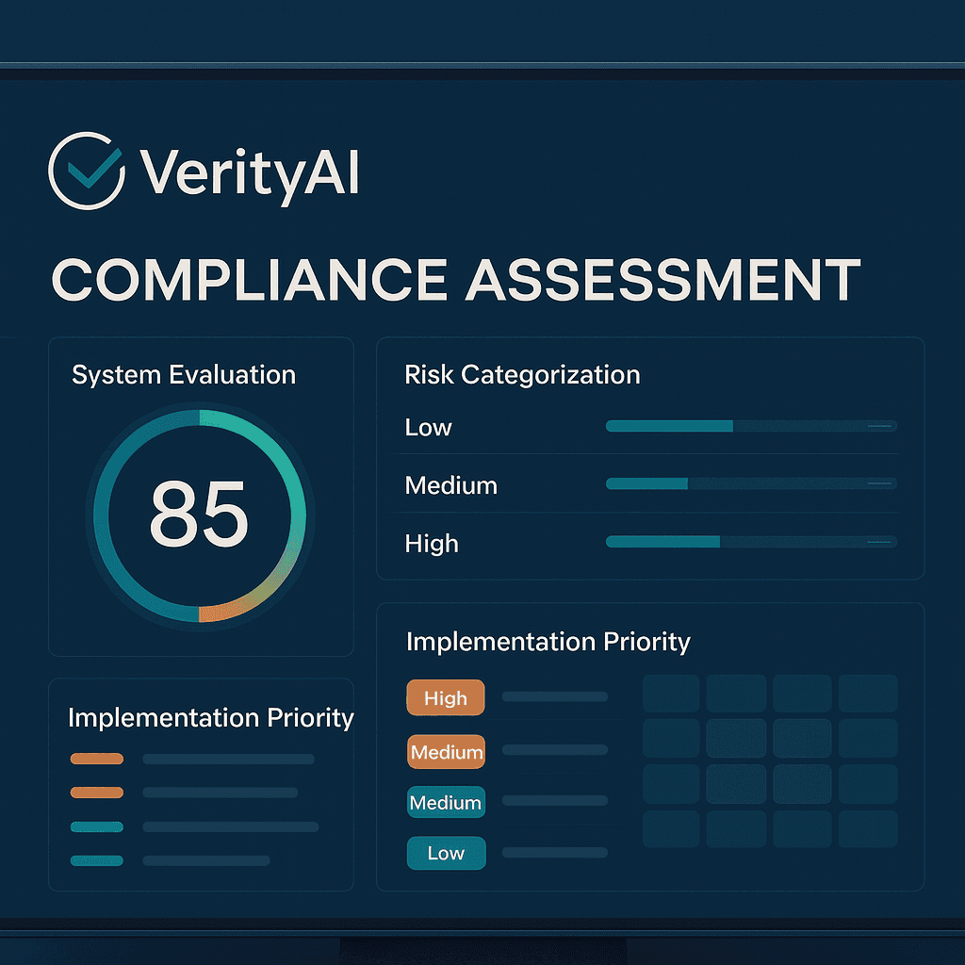The width and height of the screenshot is (965, 965).
Task: Click the last teal pill in lower-left list
Action: click(97, 861)
